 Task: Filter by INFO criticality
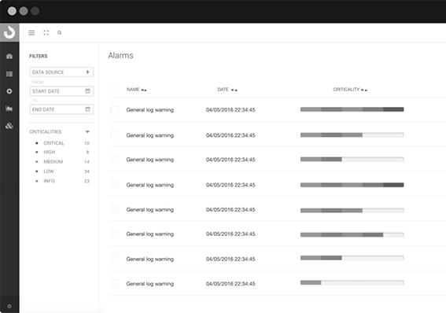point(49,181)
